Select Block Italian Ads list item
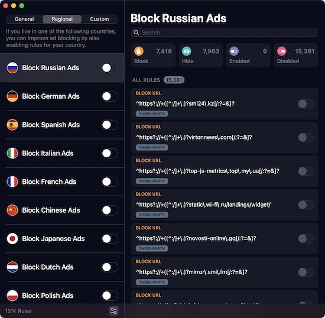The height and width of the screenshot is (318, 325). (62, 154)
